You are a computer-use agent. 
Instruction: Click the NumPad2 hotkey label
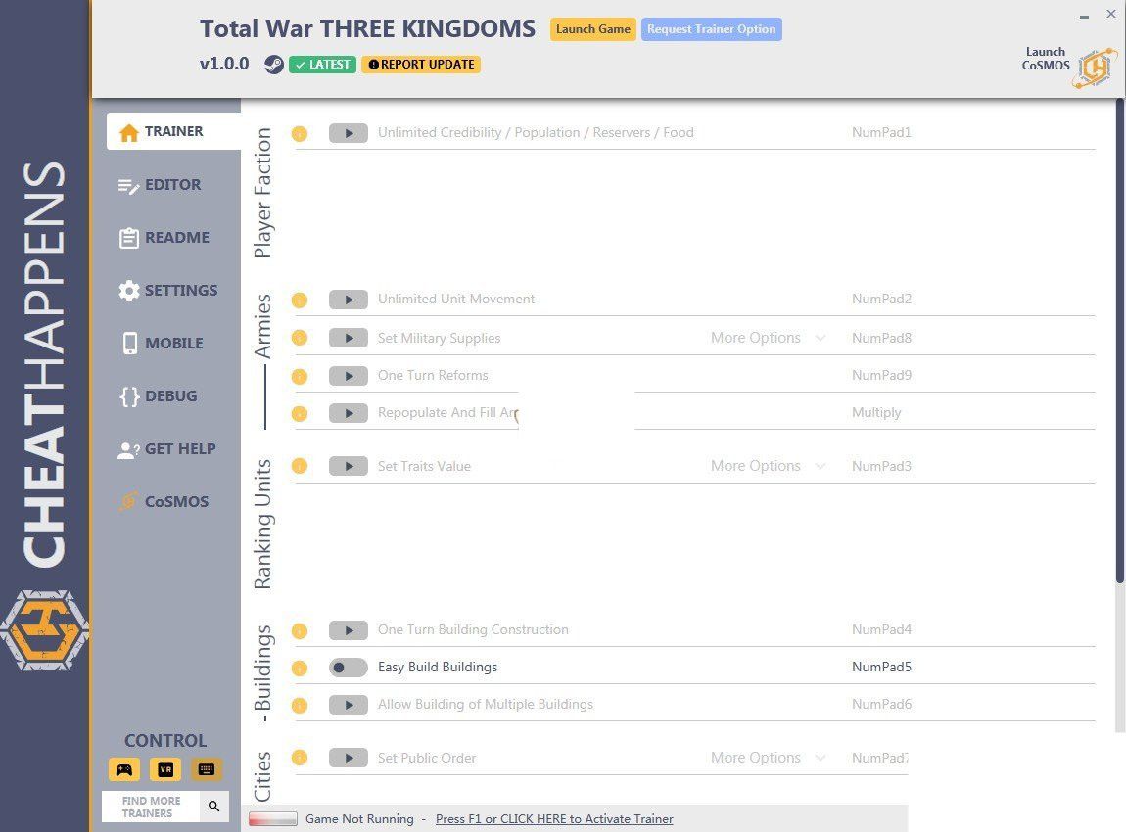(881, 300)
